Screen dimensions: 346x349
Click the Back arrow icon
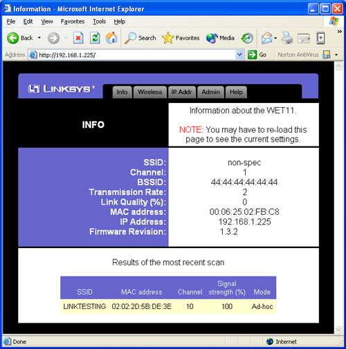[x=12, y=38]
